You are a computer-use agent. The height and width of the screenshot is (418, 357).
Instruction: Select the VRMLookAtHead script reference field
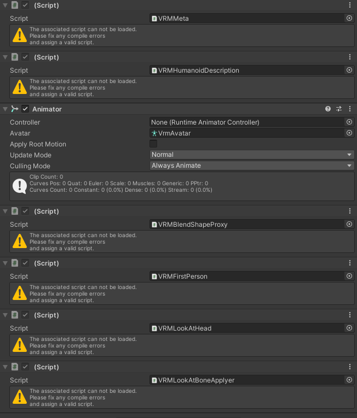click(x=246, y=328)
